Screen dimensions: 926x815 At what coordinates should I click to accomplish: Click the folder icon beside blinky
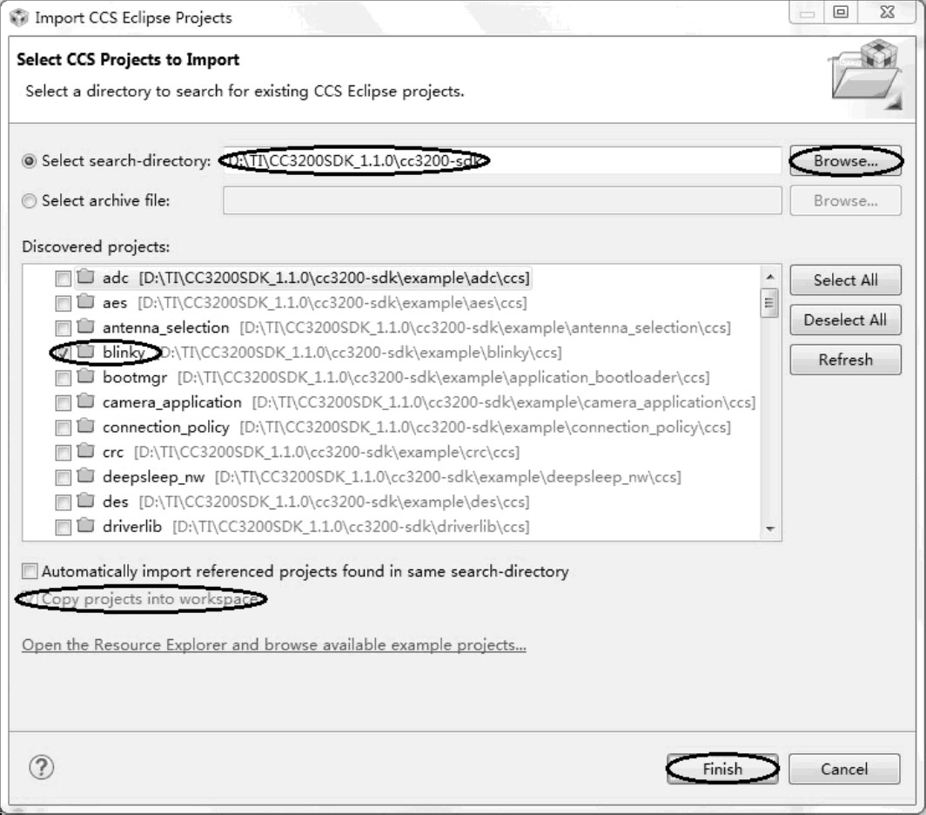tap(86, 351)
